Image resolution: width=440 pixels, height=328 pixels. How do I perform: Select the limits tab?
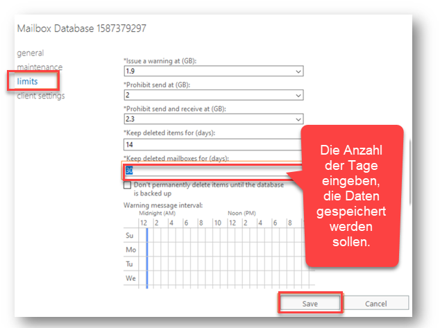[27, 81]
